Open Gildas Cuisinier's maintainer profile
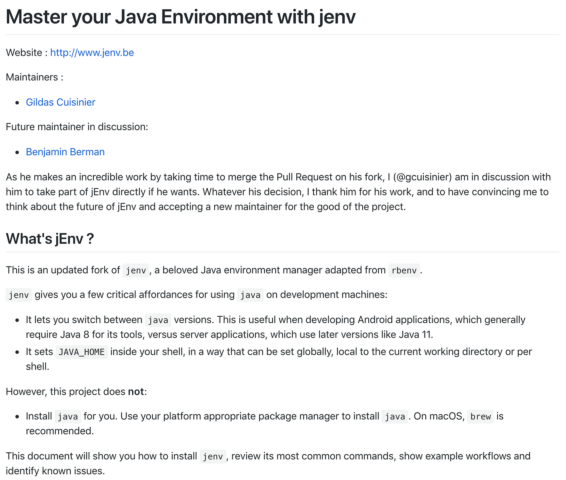 [x=61, y=102]
